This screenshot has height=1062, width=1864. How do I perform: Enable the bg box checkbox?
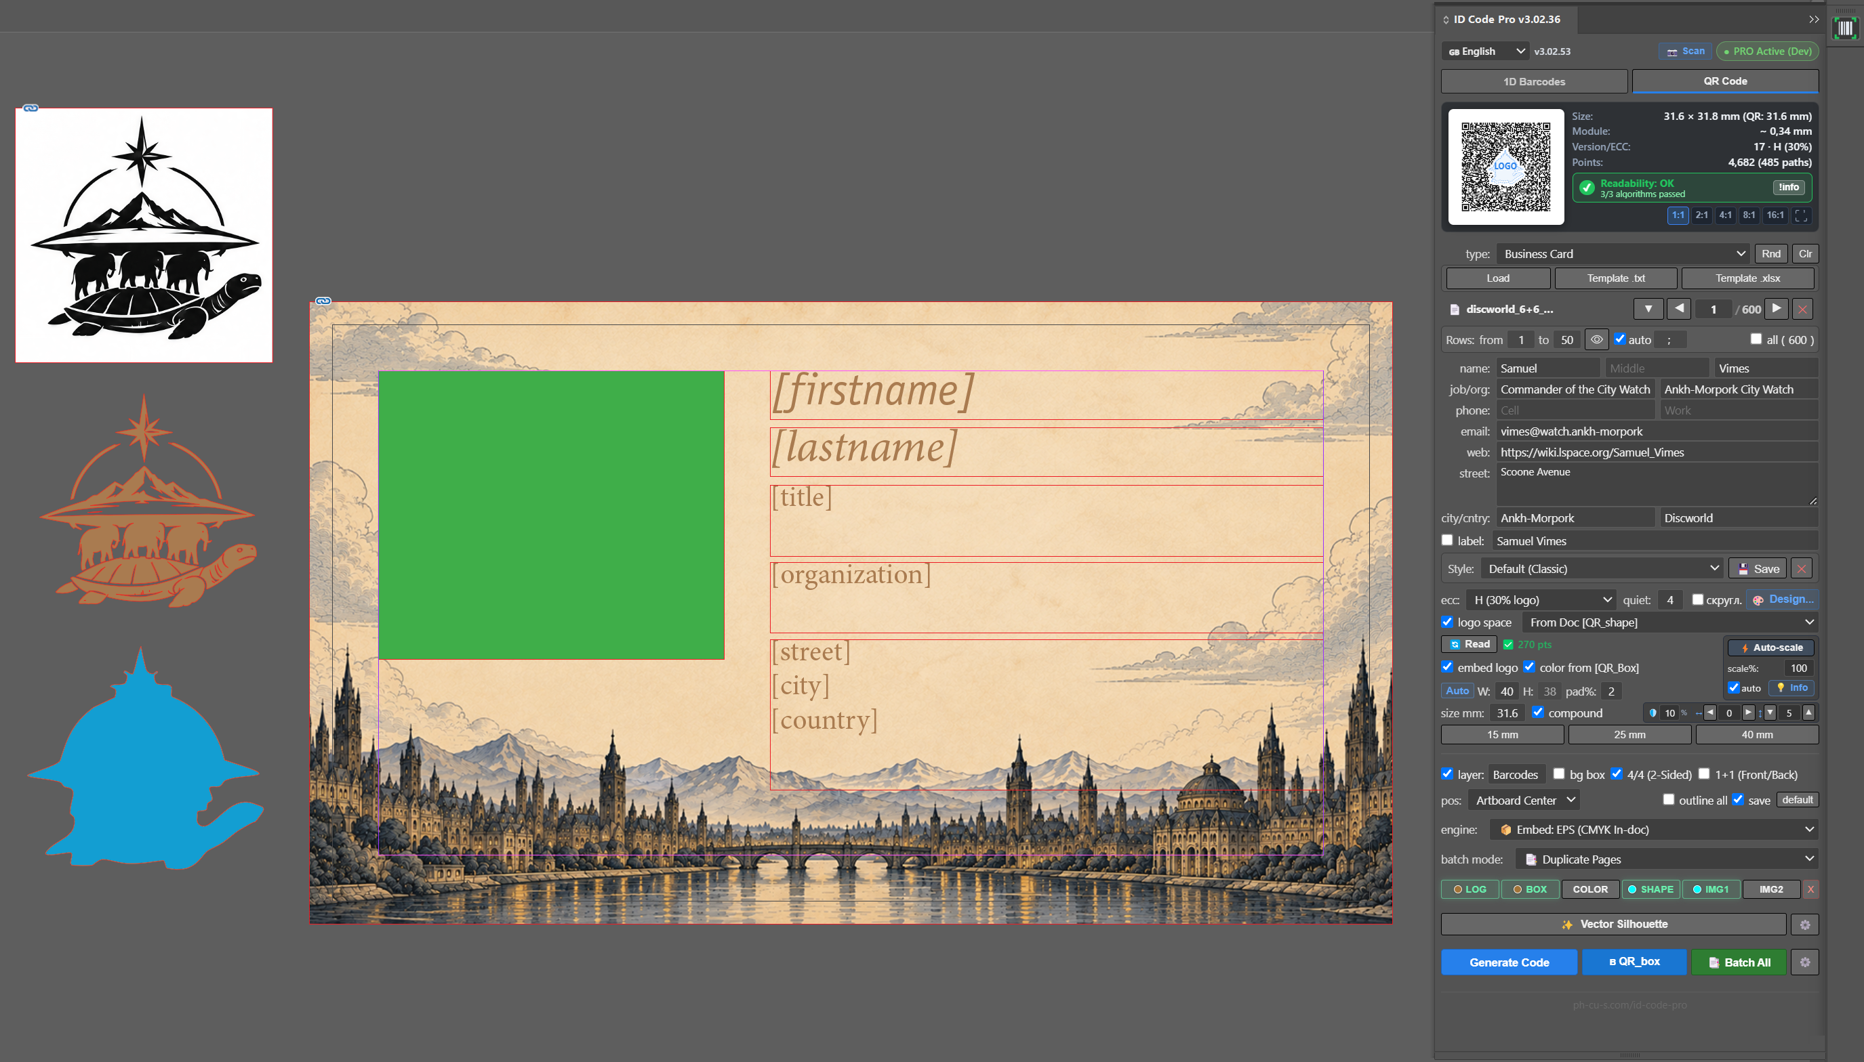1559,774
